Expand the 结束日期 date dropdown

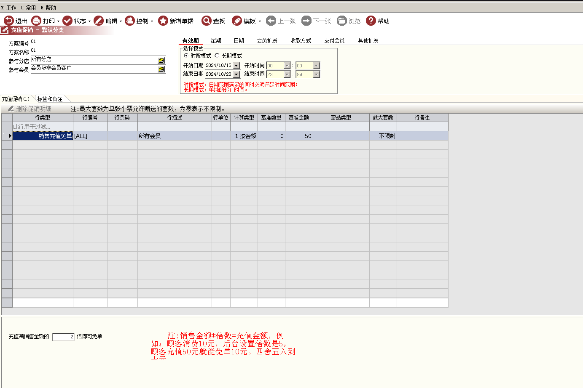[x=236, y=74]
